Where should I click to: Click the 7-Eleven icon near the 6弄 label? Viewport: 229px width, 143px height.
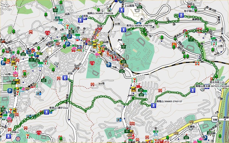tap(67, 27)
